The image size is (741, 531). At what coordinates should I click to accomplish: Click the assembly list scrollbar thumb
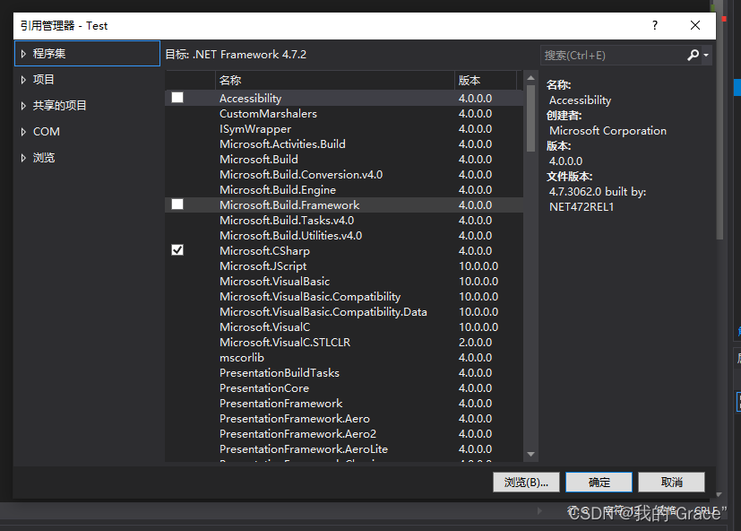coord(530,118)
